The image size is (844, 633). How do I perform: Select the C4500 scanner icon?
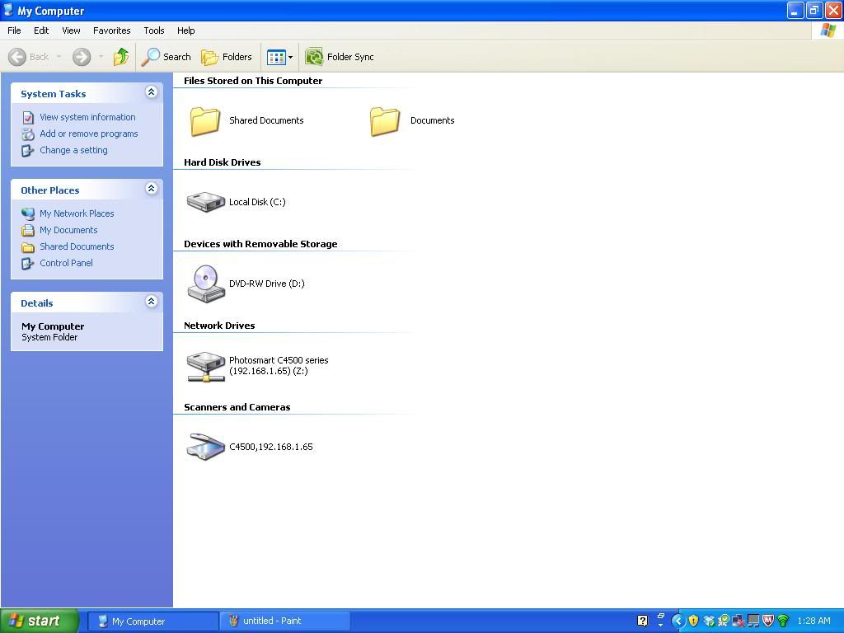click(205, 447)
